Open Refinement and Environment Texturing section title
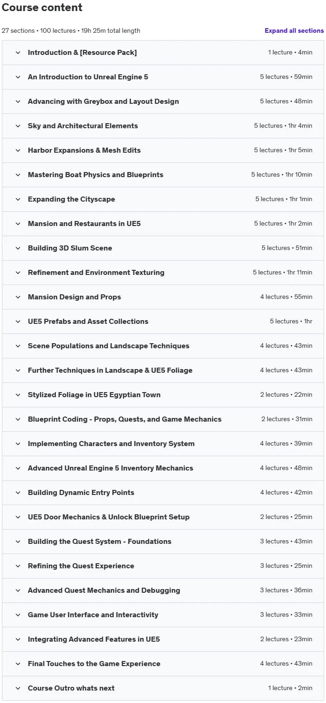Viewport: 326px width, 703px height. 96,273
